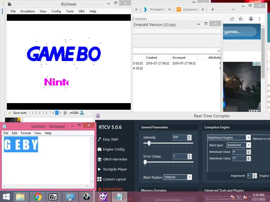
Task: Click the Maximum Value FF field
Action: coord(239,158)
